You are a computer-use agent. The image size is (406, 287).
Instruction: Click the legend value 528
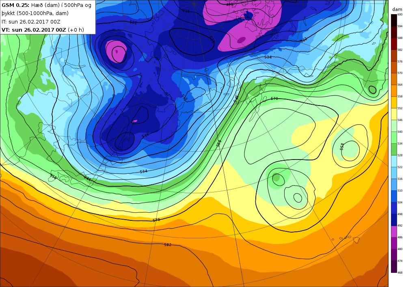coord(400,155)
